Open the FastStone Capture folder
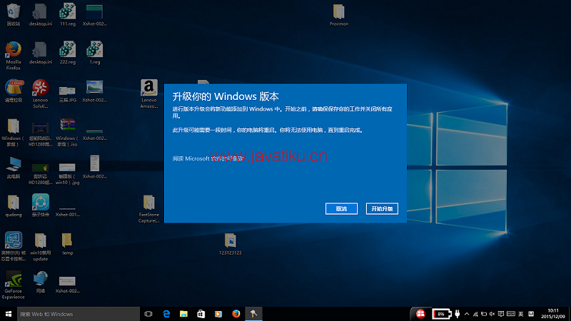The image size is (571, 321). [149, 209]
